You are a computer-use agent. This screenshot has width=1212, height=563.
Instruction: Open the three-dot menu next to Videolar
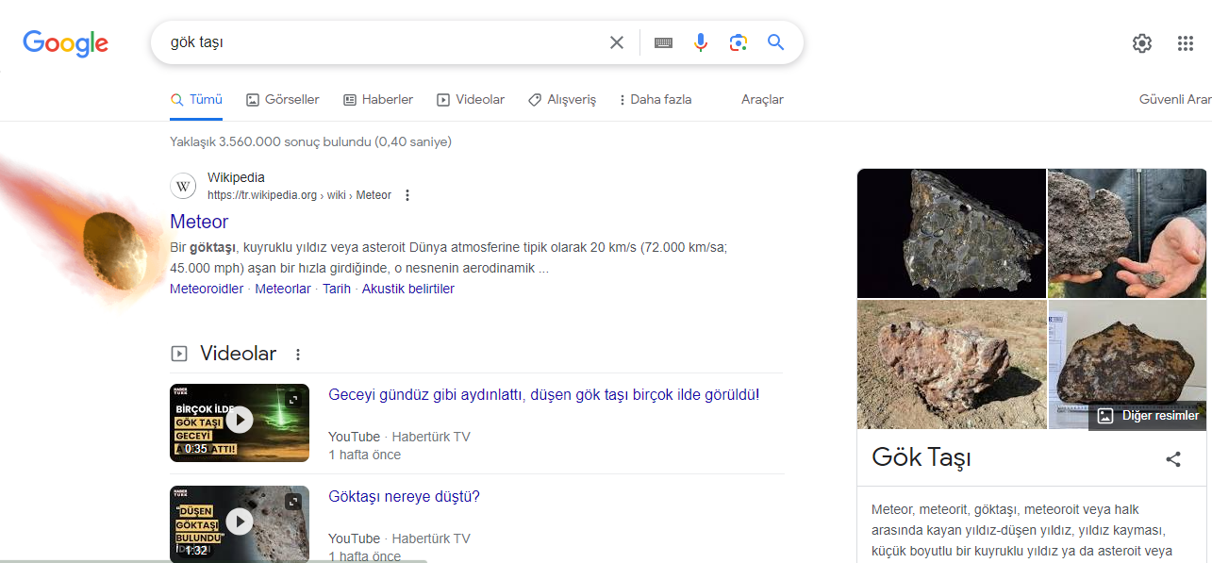(297, 354)
